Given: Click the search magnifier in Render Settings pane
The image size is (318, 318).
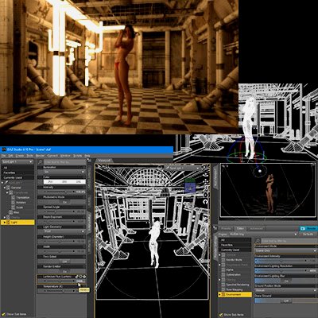Looking at the screenshot, I should [x=258, y=241].
